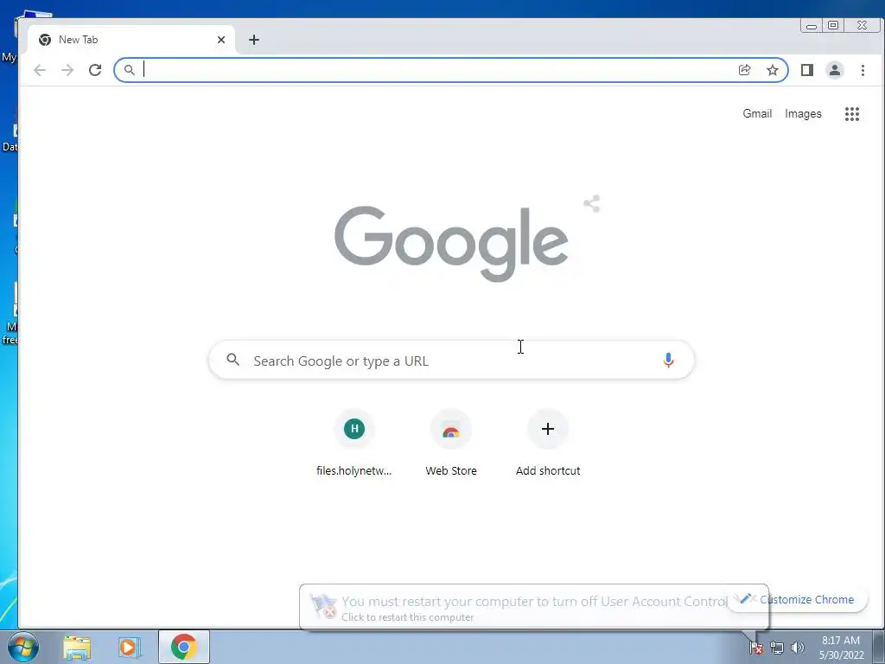Open the Action Center flag tray icon
This screenshot has height=664, width=885.
coord(756,648)
